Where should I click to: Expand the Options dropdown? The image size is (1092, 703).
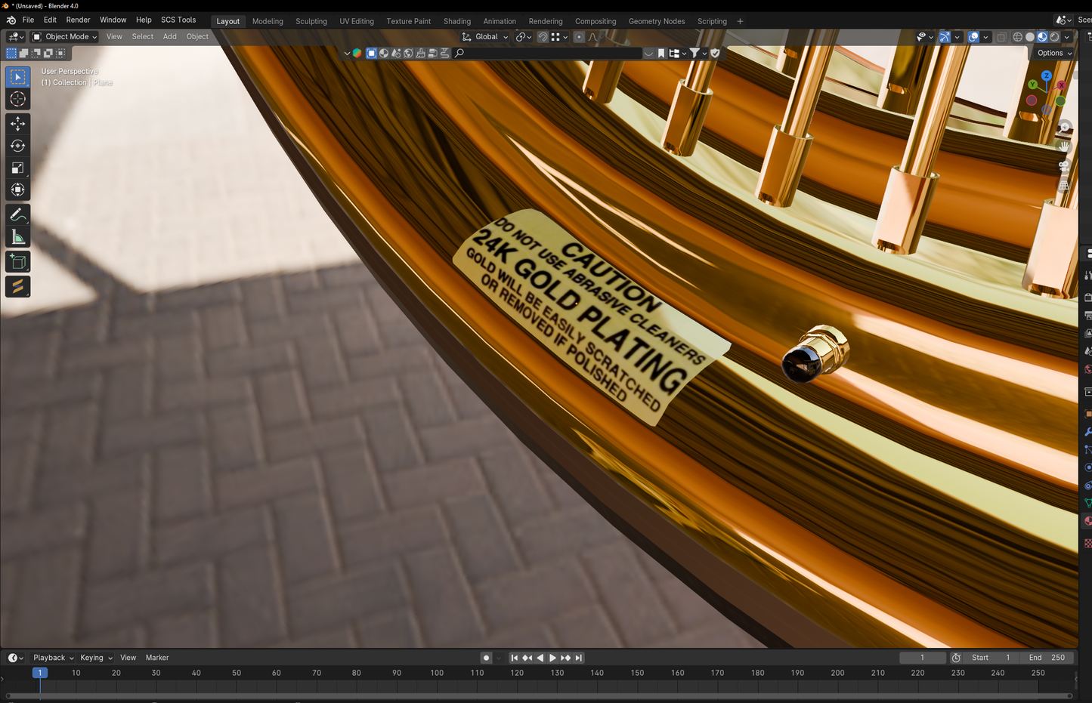[x=1054, y=53]
